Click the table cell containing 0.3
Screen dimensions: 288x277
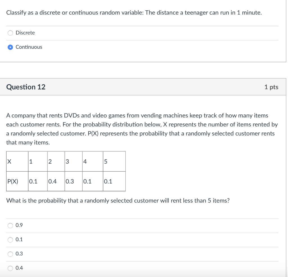coord(73,181)
